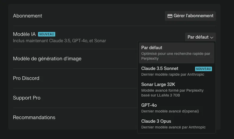Click the Gérer l'abonnement button

click(x=190, y=16)
